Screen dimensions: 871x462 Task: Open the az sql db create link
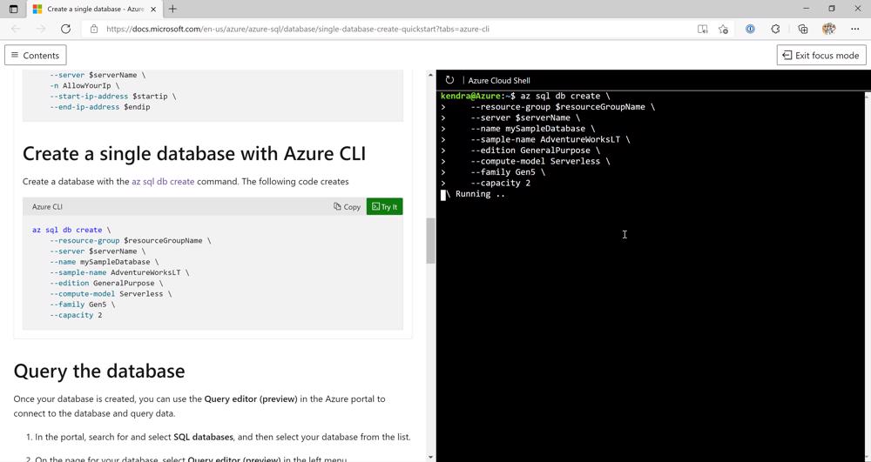(163, 181)
